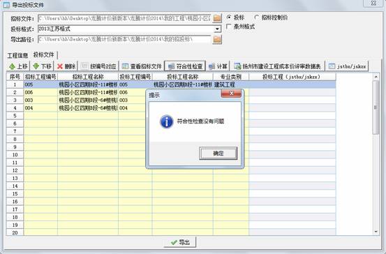Click the 序号 column header

pyautogui.click(x=15, y=77)
